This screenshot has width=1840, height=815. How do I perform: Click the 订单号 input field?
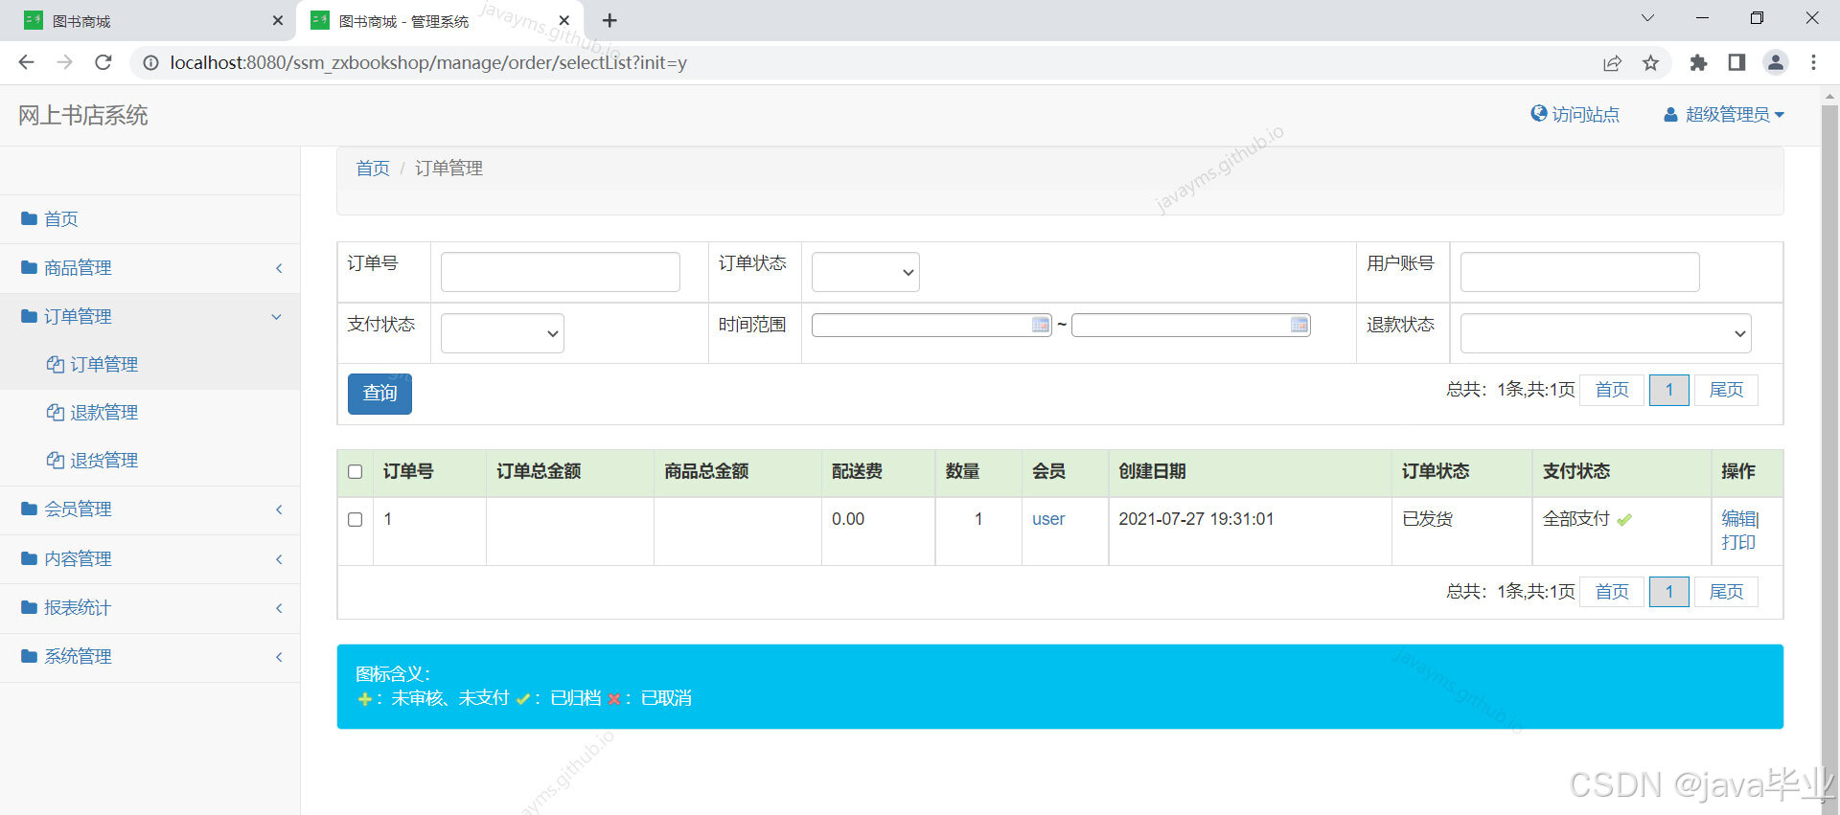click(x=561, y=272)
